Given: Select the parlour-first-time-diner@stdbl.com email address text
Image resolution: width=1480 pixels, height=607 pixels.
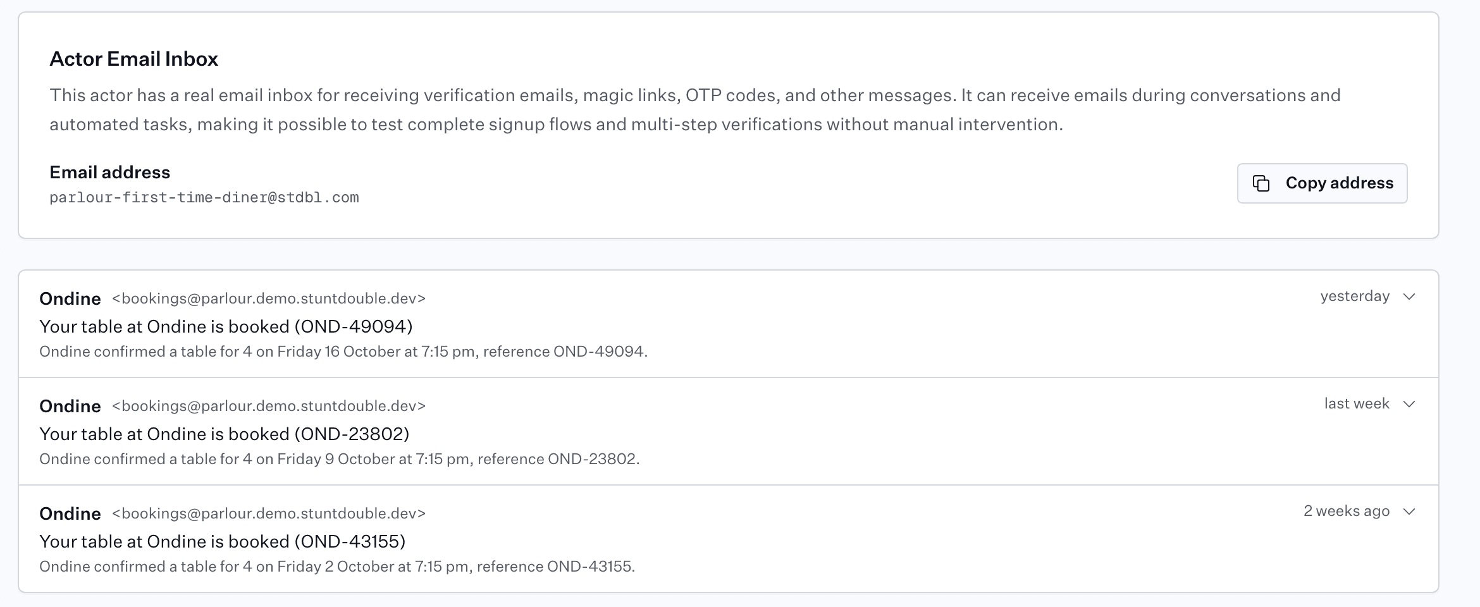Looking at the screenshot, I should click(204, 197).
